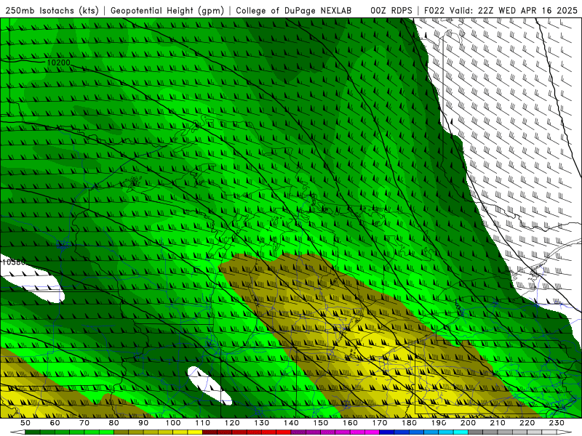The width and height of the screenshot is (582, 436).
Task: Click the 50 value on the color scale
Action: point(25,423)
